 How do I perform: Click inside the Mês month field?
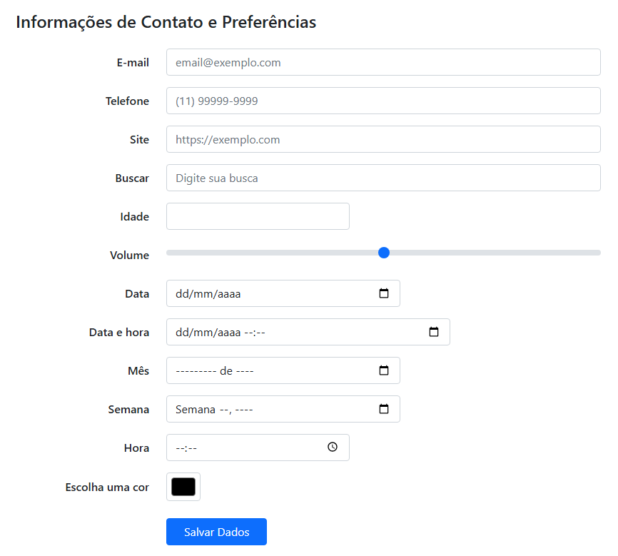click(250, 370)
